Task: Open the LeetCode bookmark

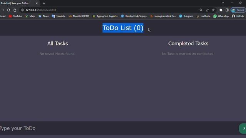Action: click(x=203, y=16)
